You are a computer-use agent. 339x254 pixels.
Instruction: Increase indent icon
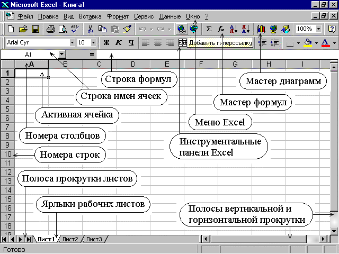click(274, 42)
